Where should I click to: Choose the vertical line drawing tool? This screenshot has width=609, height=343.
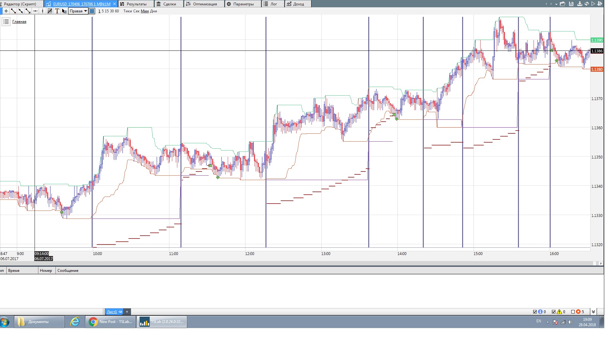pyautogui.click(x=43, y=11)
